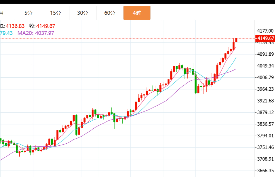Select the 15分 chart interval tab
Viewport: 275px width, 177px height.
pos(56,13)
